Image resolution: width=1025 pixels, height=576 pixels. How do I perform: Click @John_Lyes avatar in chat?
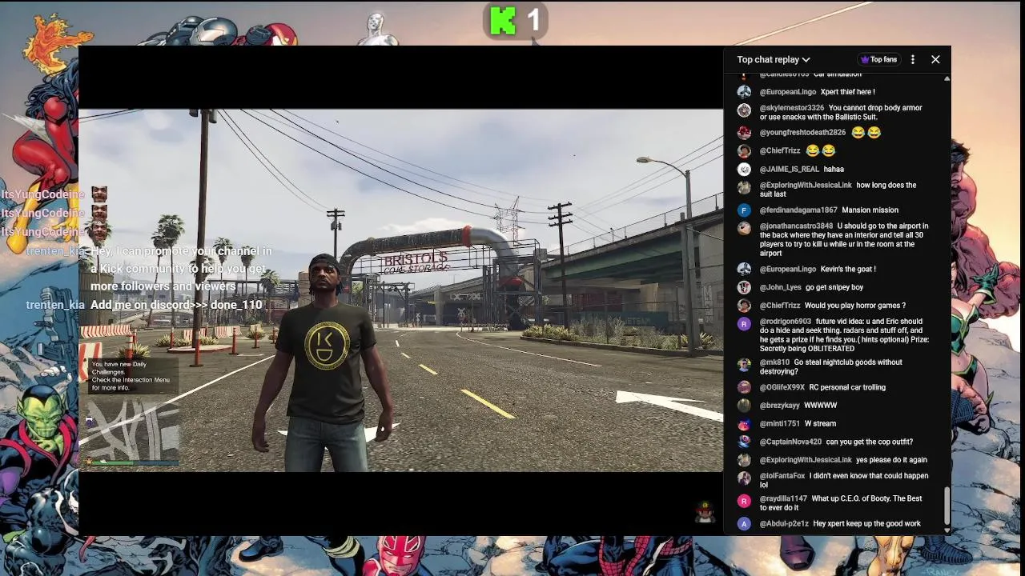click(744, 287)
